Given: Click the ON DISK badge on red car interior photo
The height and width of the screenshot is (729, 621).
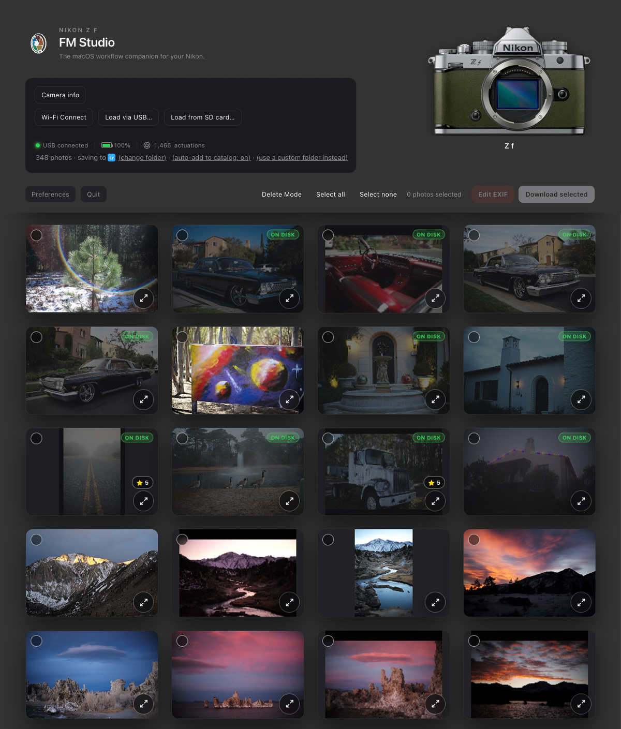Looking at the screenshot, I should point(428,235).
